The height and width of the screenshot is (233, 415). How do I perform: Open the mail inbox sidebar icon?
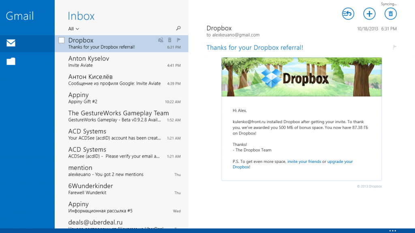tap(11, 43)
